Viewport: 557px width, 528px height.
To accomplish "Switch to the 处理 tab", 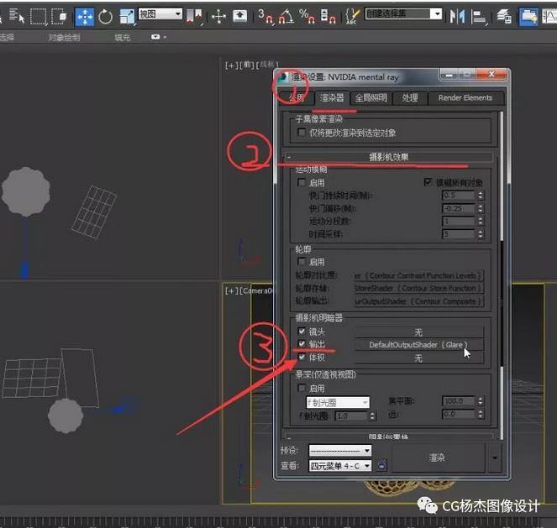I will click(x=410, y=98).
